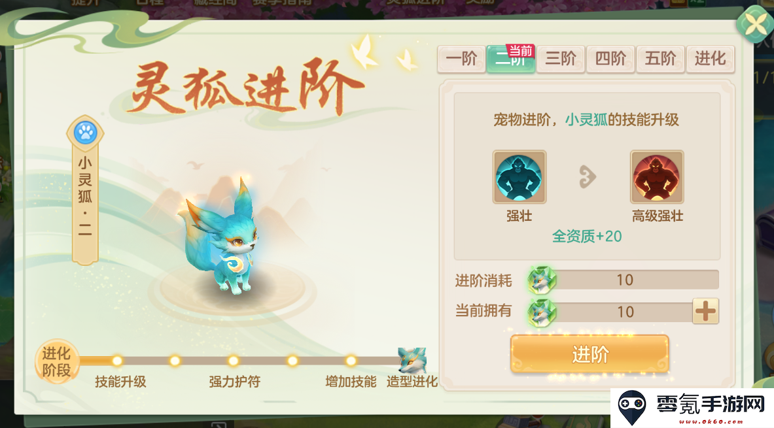The height and width of the screenshot is (428, 774).
Task: Click the 强壮 skill icon
Action: [519, 177]
